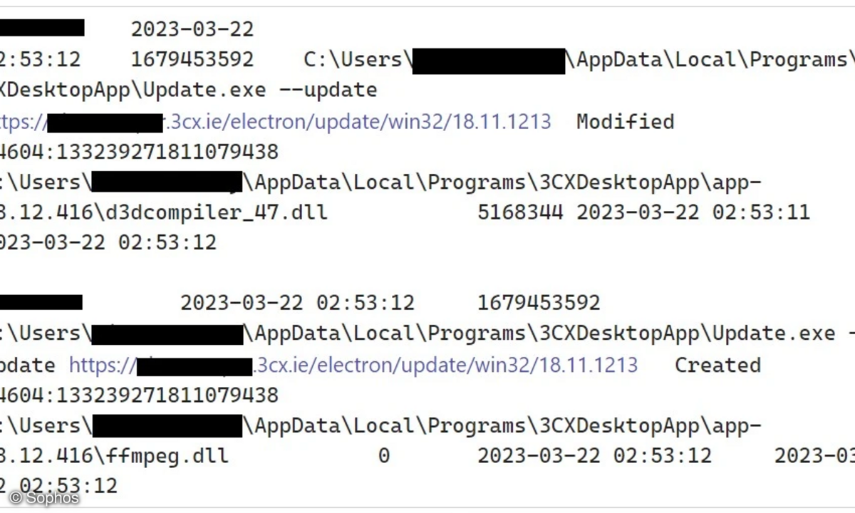Click the second 4604:133239271811079438 identifier below Created
The image size is (855, 513).
139,395
